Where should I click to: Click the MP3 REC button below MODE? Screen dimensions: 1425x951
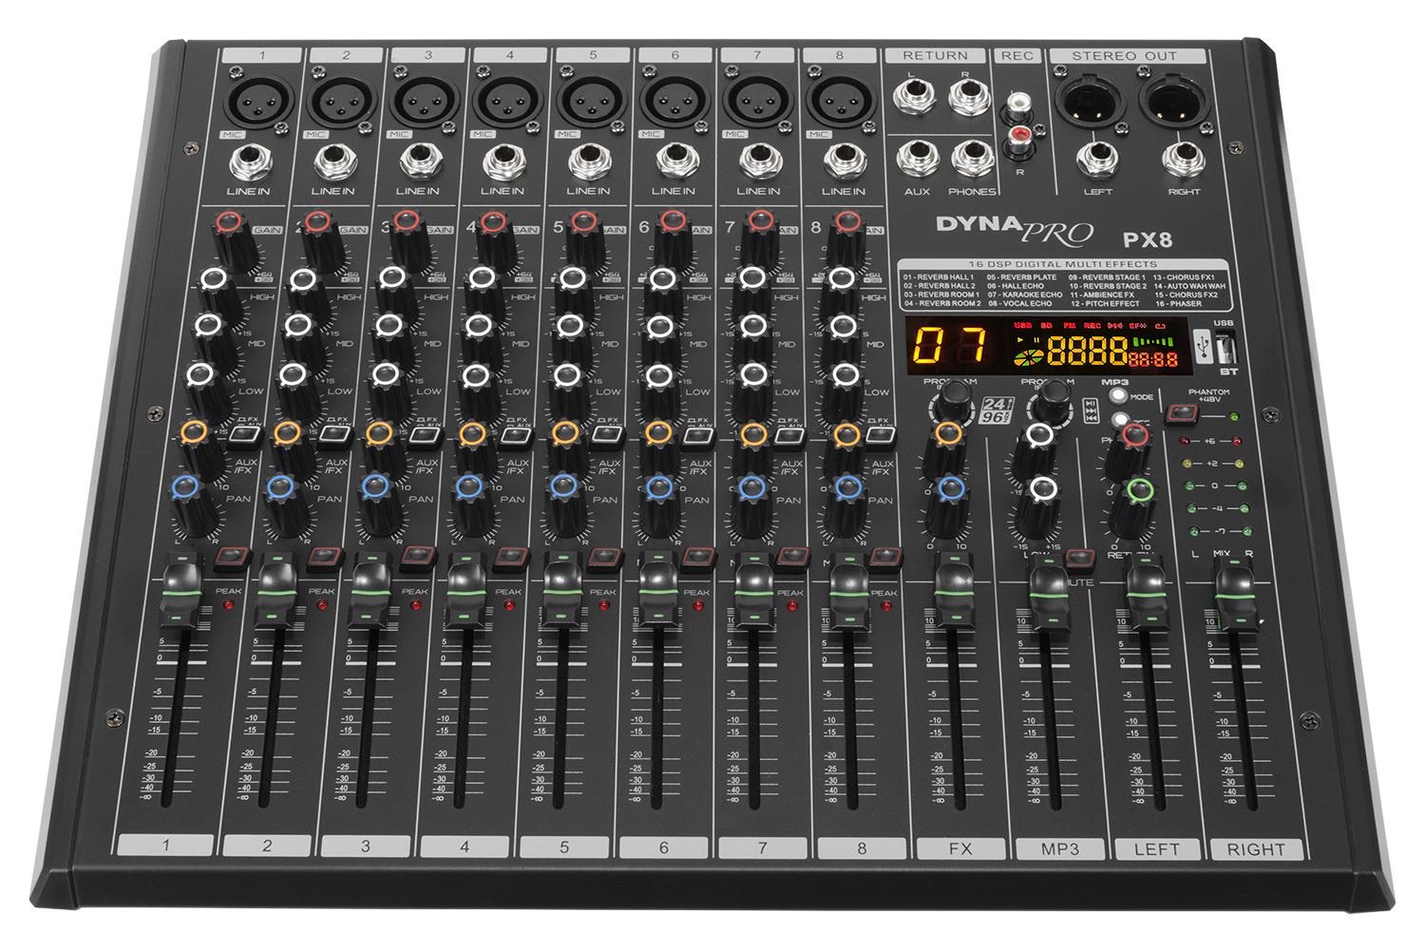click(x=1122, y=420)
